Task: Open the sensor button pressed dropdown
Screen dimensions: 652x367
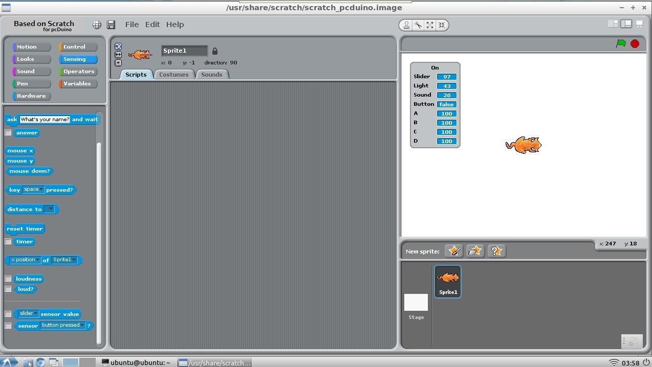Action: click(x=81, y=325)
